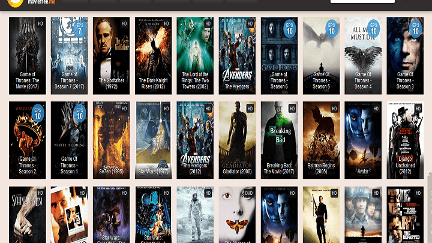Open Game Of Thrones Season 3 poster
Image resolution: width=432 pixels, height=243 pixels.
click(405, 56)
